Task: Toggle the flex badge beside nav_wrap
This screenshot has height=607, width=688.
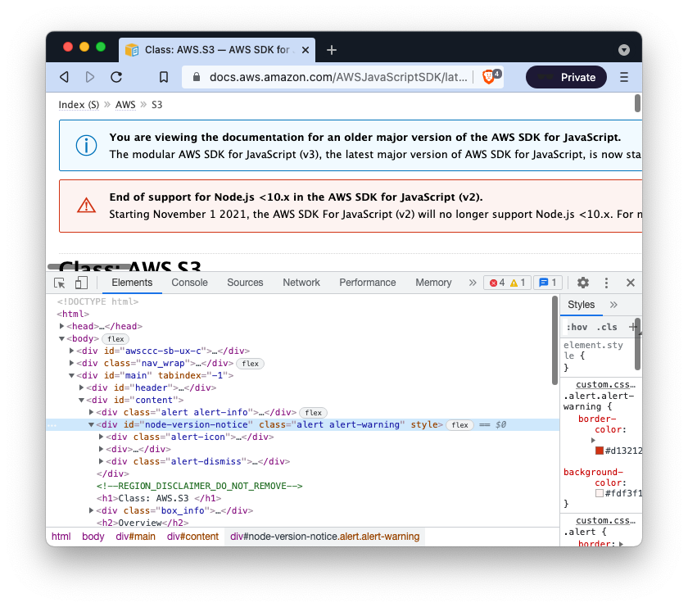Action: (250, 364)
